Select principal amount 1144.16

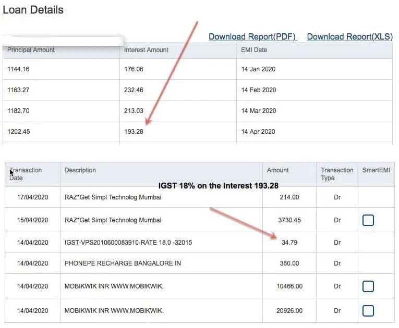pos(18,69)
